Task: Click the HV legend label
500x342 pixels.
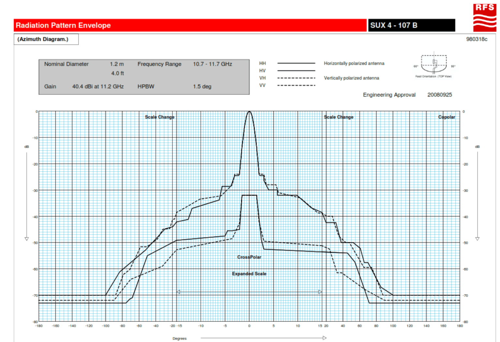Action: (262, 71)
